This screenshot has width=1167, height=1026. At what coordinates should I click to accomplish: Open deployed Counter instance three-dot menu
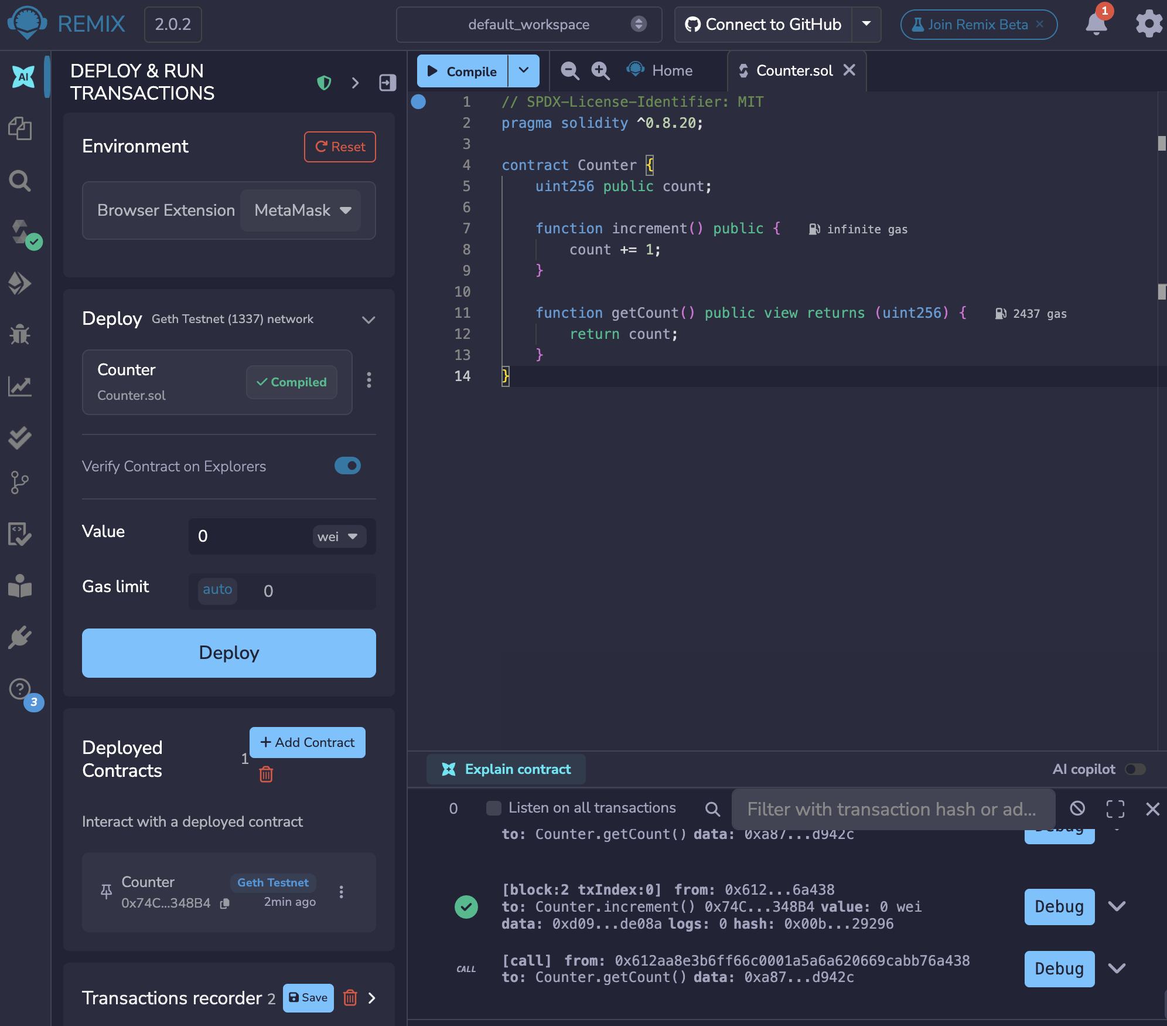click(x=342, y=892)
